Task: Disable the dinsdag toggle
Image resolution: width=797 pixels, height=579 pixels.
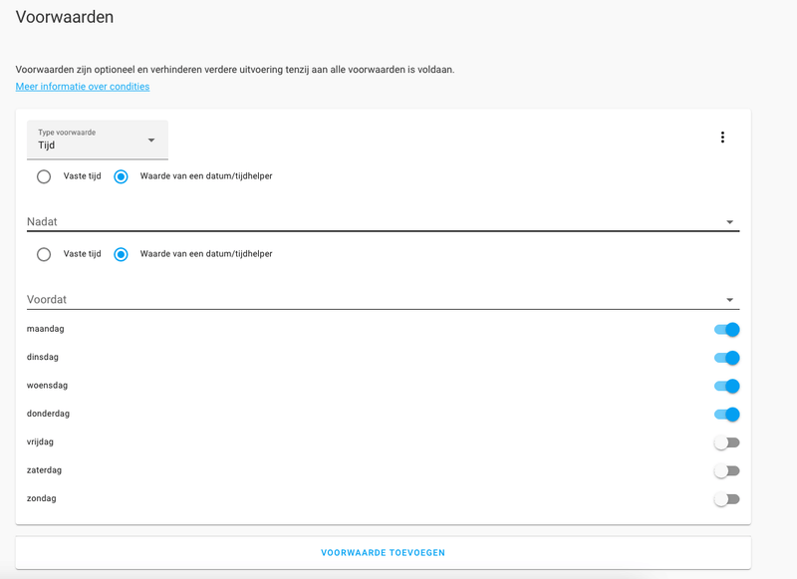Action: 726,357
